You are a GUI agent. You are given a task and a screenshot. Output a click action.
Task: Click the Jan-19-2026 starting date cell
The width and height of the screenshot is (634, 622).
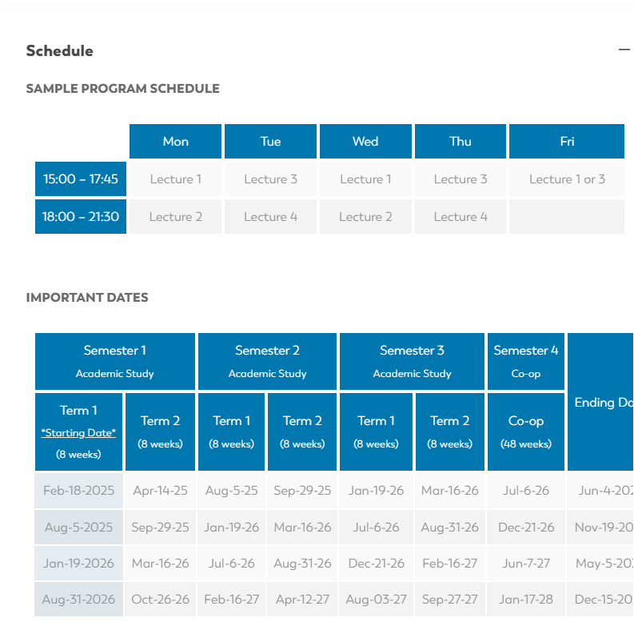coord(78,564)
